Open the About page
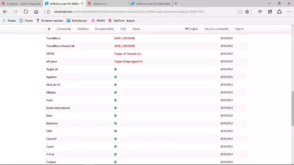This screenshot has height=165, width=294. click(136, 29)
